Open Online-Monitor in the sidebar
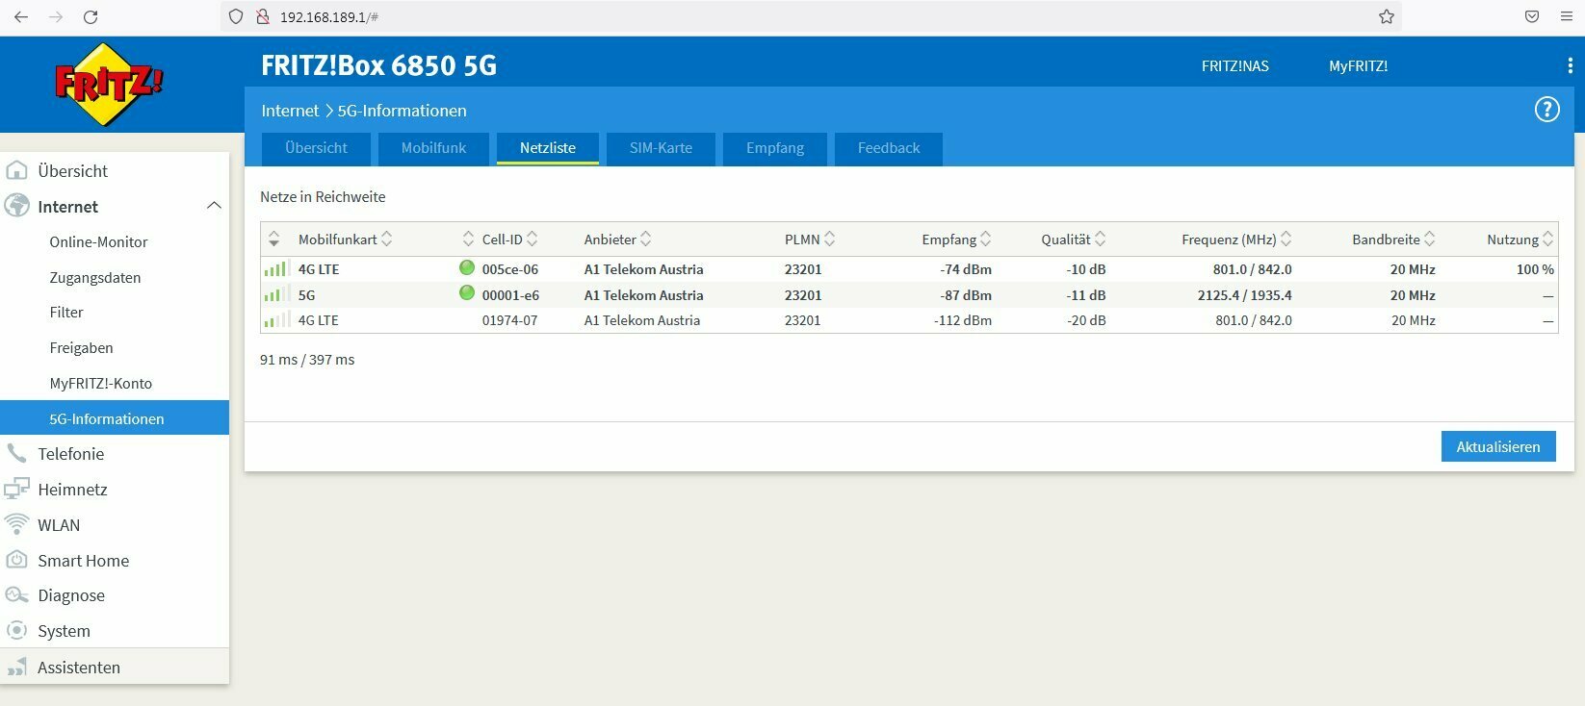Viewport: 1585px width, 706px height. [98, 241]
